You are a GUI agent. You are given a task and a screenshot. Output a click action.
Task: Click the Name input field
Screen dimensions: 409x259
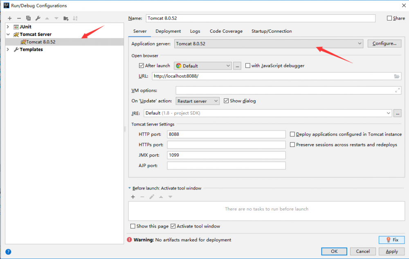[x=260, y=18]
